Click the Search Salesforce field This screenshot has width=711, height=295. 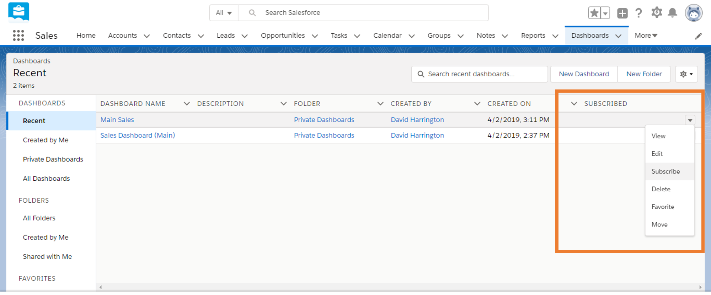coord(363,13)
